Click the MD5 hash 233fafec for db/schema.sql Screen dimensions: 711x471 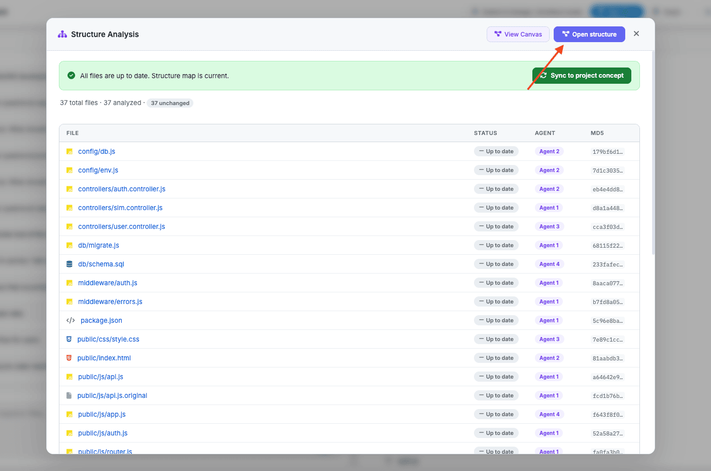point(607,265)
